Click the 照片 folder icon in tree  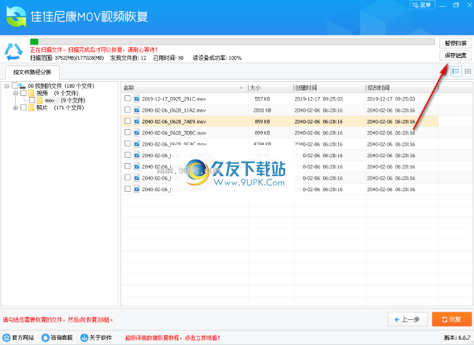tap(31, 108)
